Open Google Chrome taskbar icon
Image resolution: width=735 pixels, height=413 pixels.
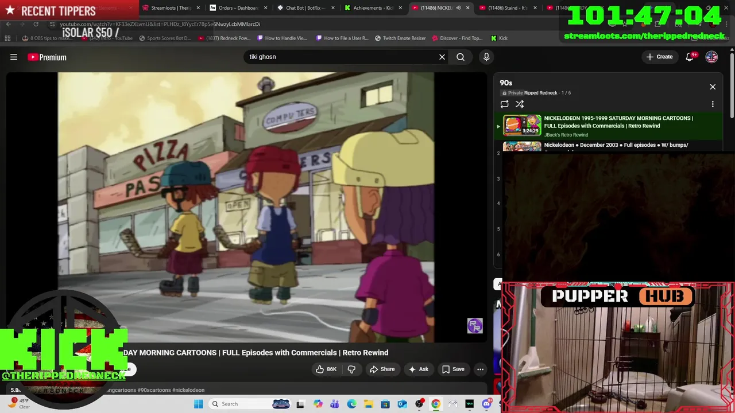436,404
